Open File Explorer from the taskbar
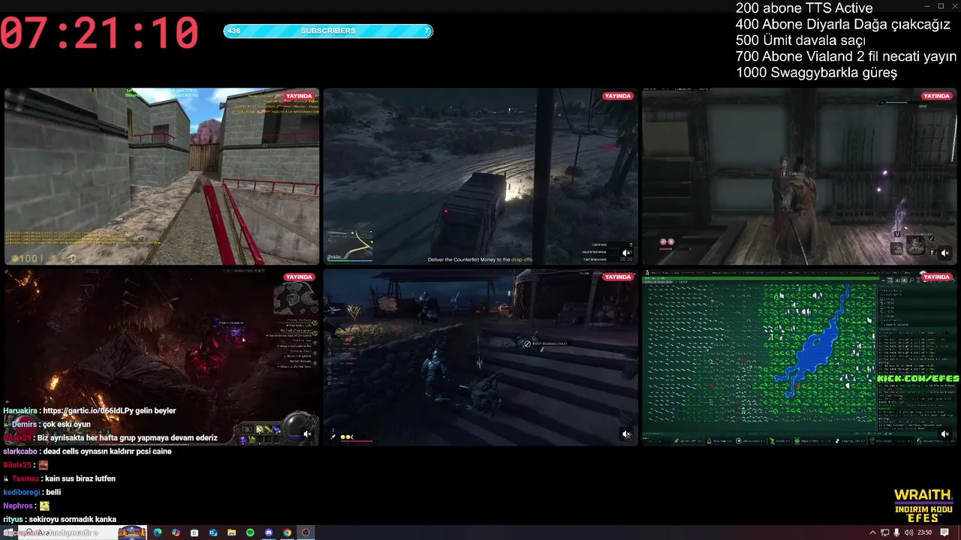This screenshot has height=540, width=961. pos(232,532)
